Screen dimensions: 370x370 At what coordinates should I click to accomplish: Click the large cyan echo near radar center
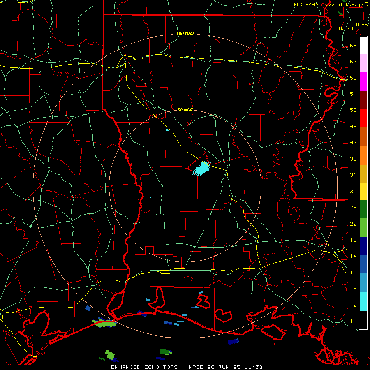click(202, 169)
